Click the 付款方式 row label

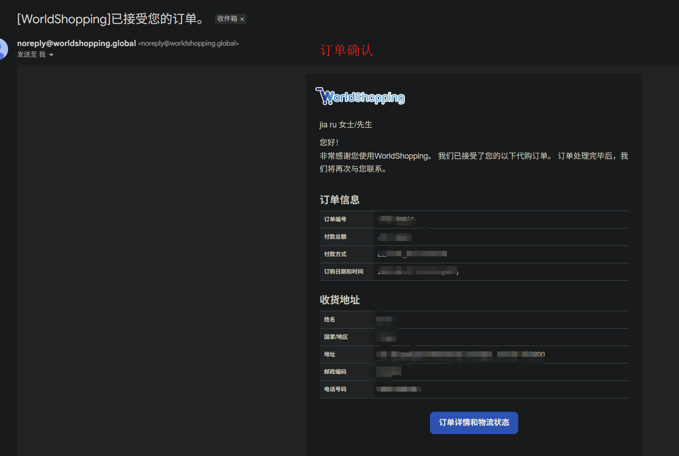pos(335,254)
